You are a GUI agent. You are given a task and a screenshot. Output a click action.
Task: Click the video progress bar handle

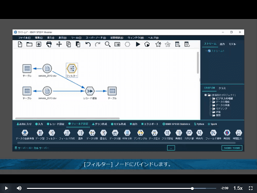click(x=192, y=188)
